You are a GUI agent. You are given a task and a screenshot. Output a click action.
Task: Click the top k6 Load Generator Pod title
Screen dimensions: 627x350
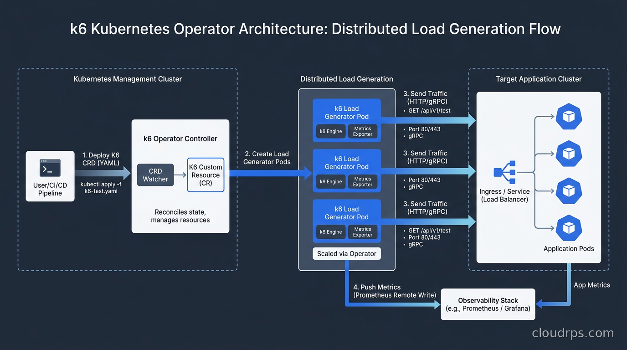(x=347, y=113)
